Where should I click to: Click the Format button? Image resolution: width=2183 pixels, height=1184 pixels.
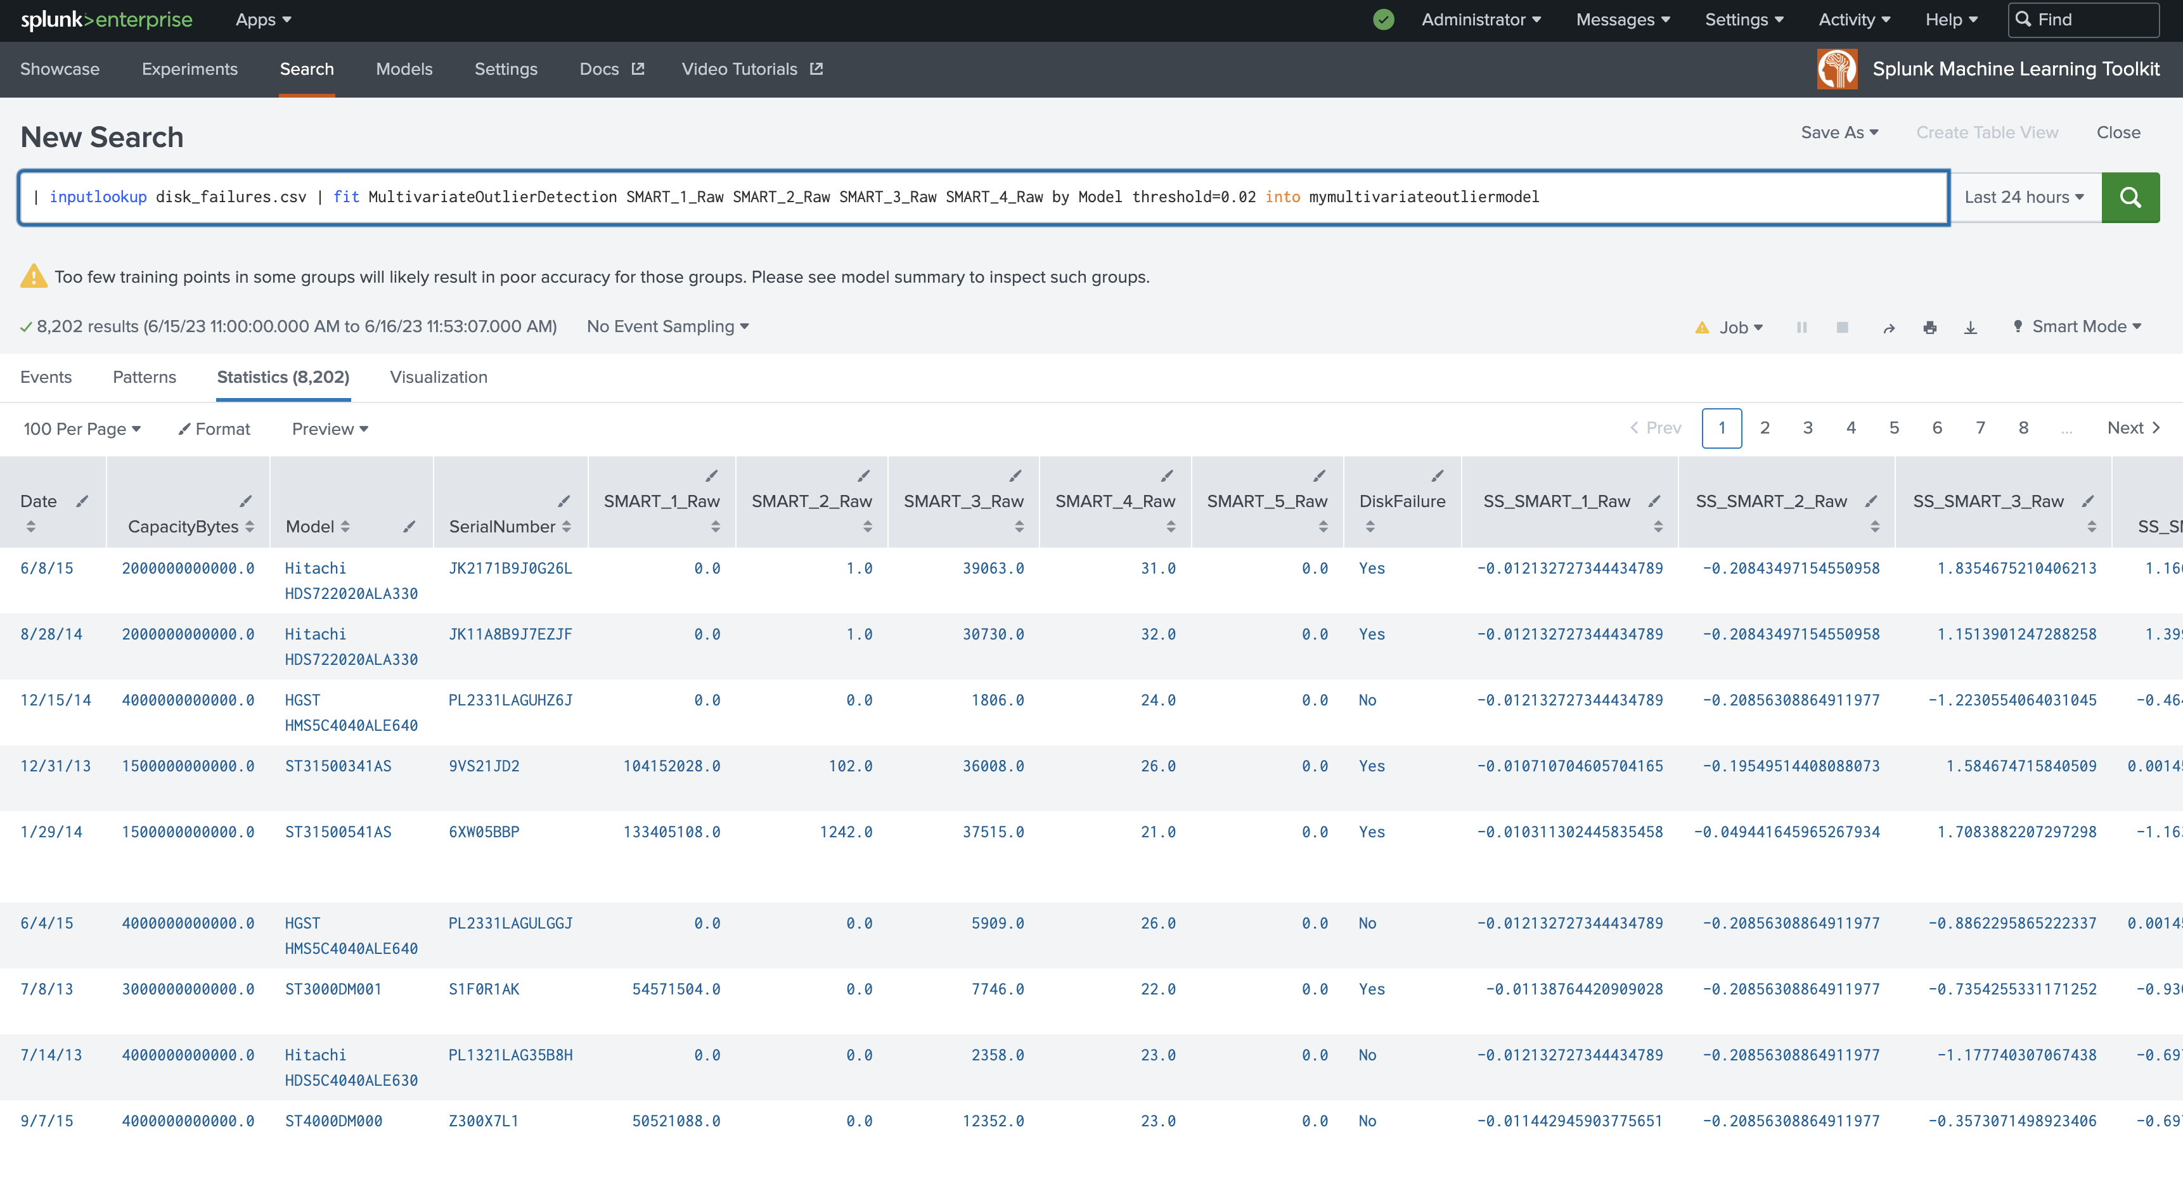[214, 429]
